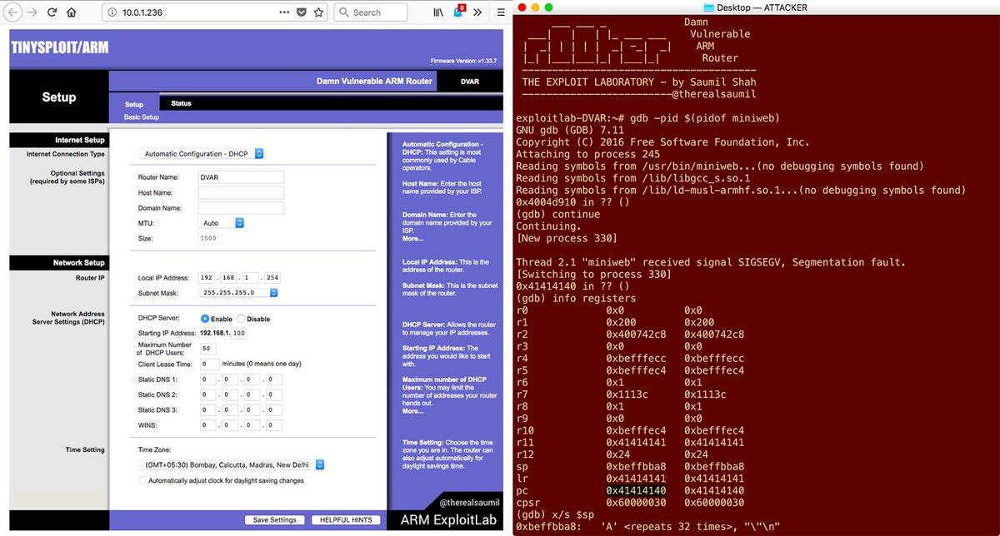Click the lr register row in terminal
The image size is (1000, 536).
(630, 479)
